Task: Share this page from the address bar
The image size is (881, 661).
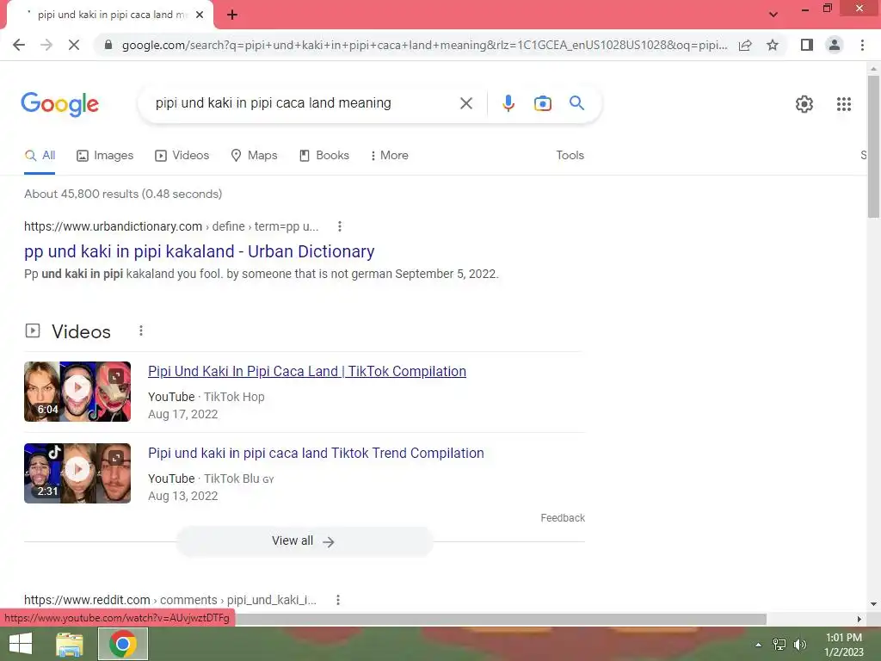Action: [745, 45]
